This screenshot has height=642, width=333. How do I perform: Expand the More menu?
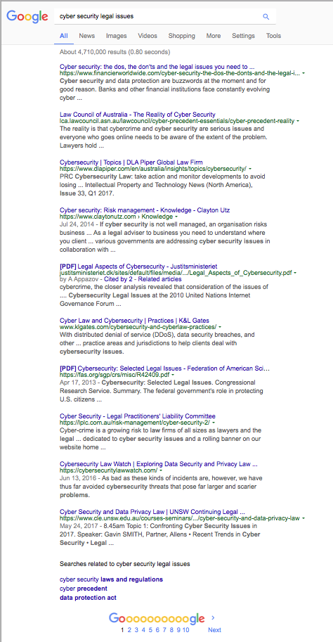214,36
